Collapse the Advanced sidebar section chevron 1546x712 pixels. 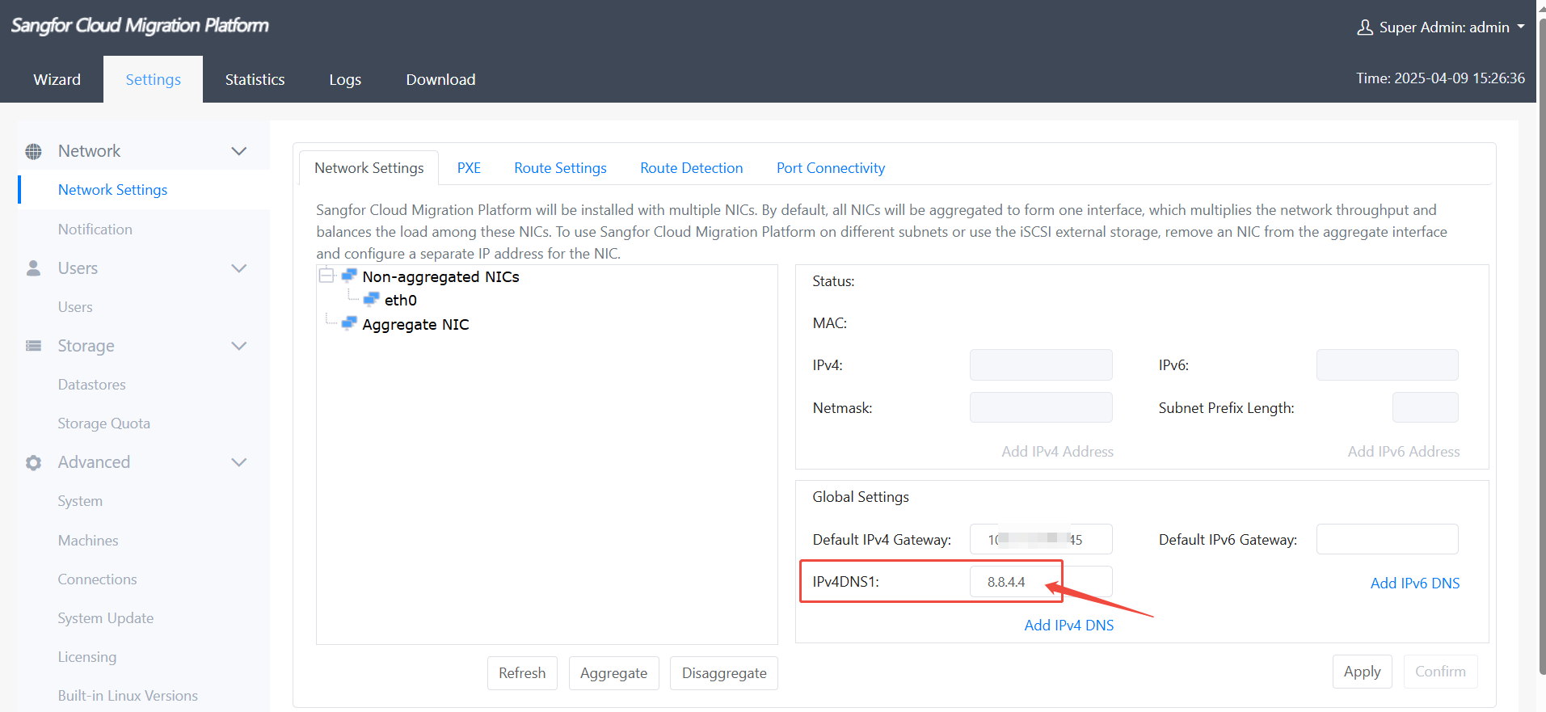238,462
